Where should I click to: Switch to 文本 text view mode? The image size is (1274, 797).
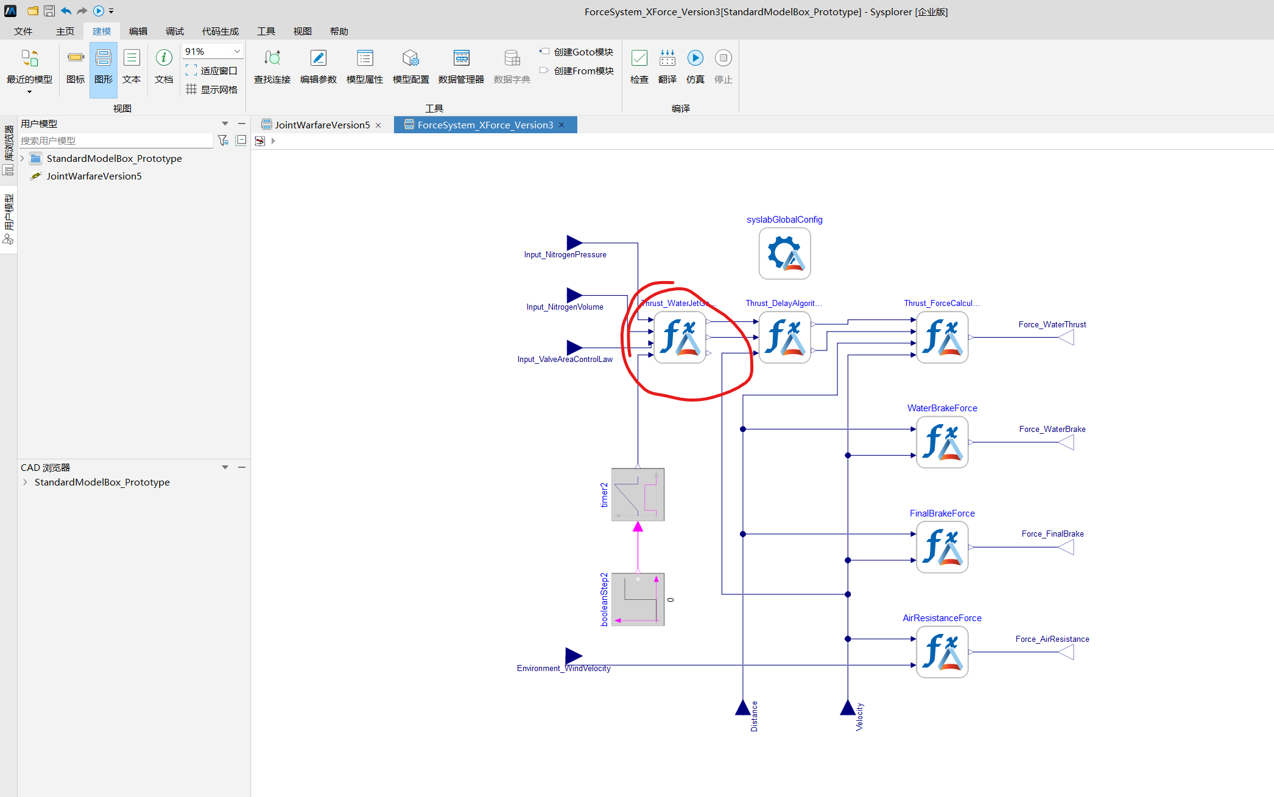pos(132,66)
